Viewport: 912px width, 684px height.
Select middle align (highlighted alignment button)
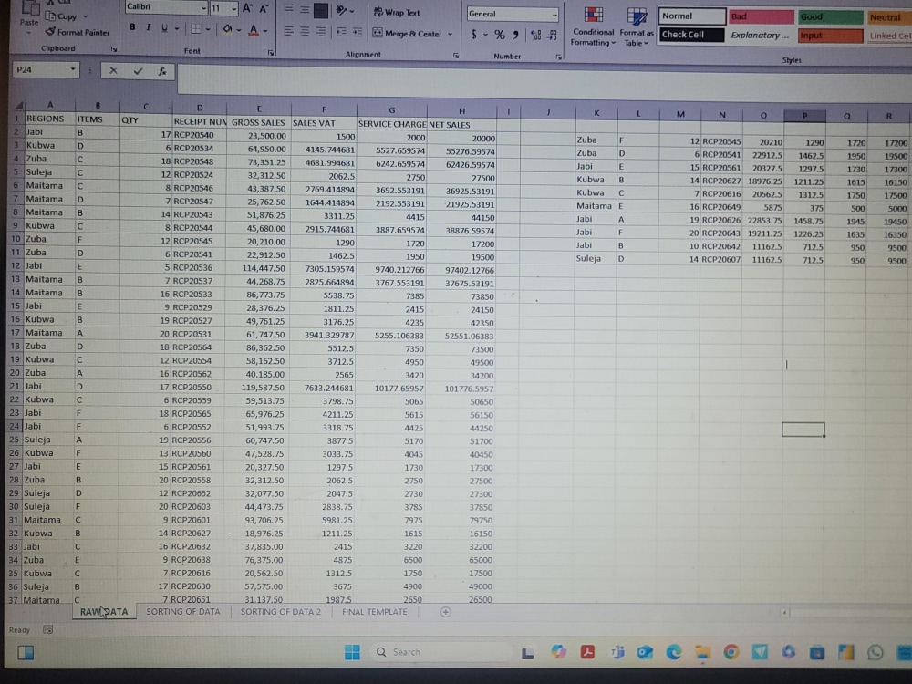pyautogui.click(x=321, y=10)
